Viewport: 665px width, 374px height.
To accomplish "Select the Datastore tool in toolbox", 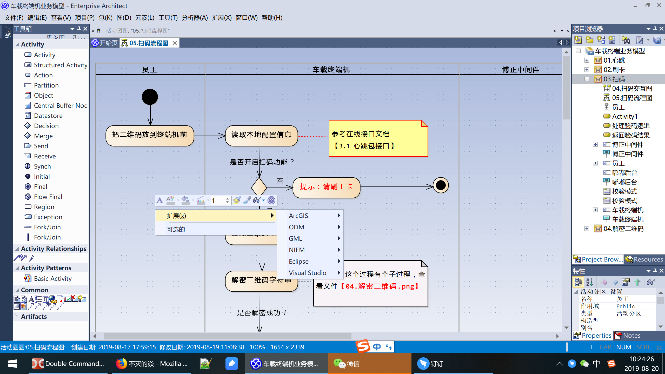I will tap(48, 116).
